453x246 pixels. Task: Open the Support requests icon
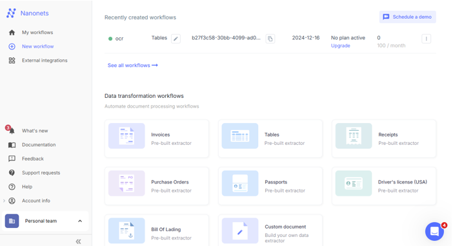(12, 173)
